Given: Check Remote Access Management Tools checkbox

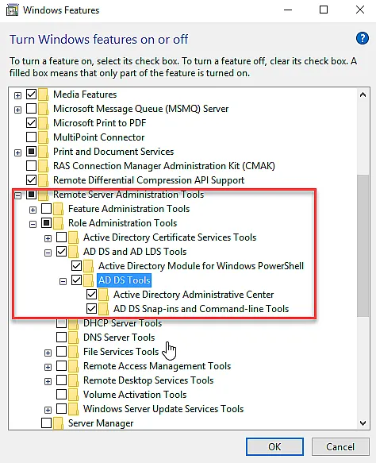Looking at the screenshot, I should point(61,365).
